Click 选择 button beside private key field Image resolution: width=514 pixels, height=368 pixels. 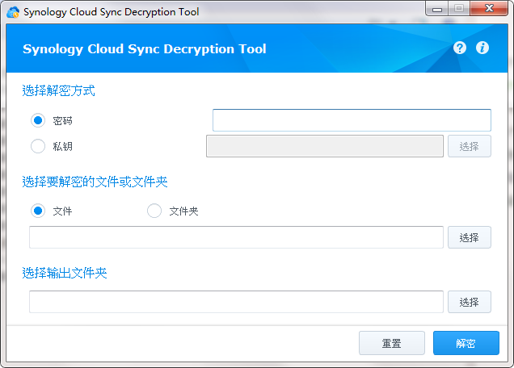click(x=469, y=146)
